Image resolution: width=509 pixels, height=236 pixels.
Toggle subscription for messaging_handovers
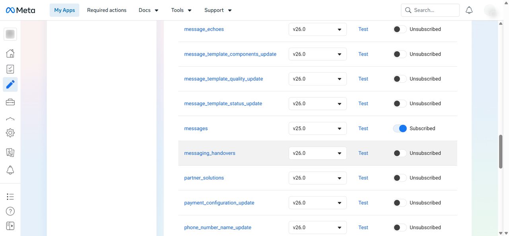click(400, 153)
